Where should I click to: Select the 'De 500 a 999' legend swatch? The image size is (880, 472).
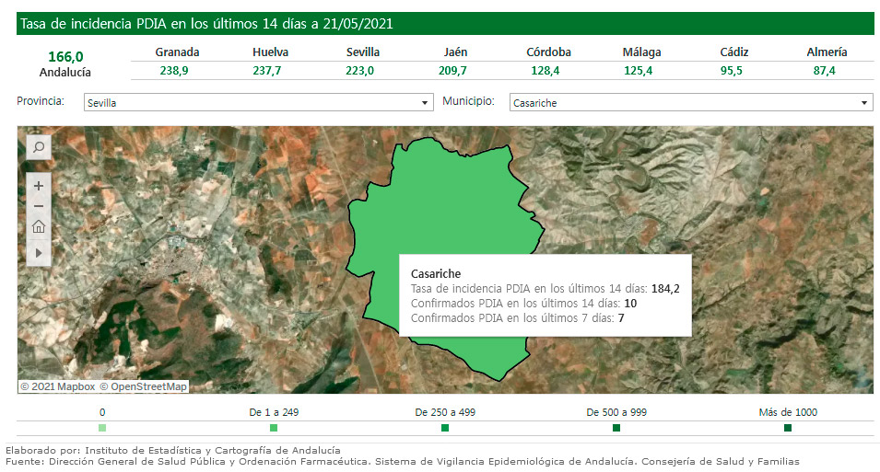(x=616, y=428)
